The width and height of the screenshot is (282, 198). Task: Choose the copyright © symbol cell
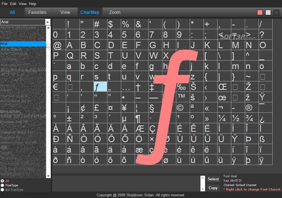pos(180,108)
